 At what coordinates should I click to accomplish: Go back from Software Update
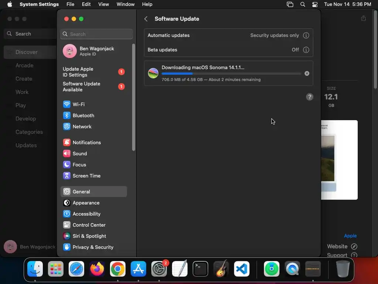click(x=146, y=19)
